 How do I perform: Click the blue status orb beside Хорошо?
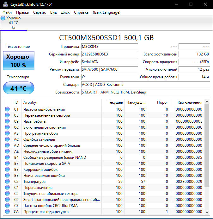(3, 18)
